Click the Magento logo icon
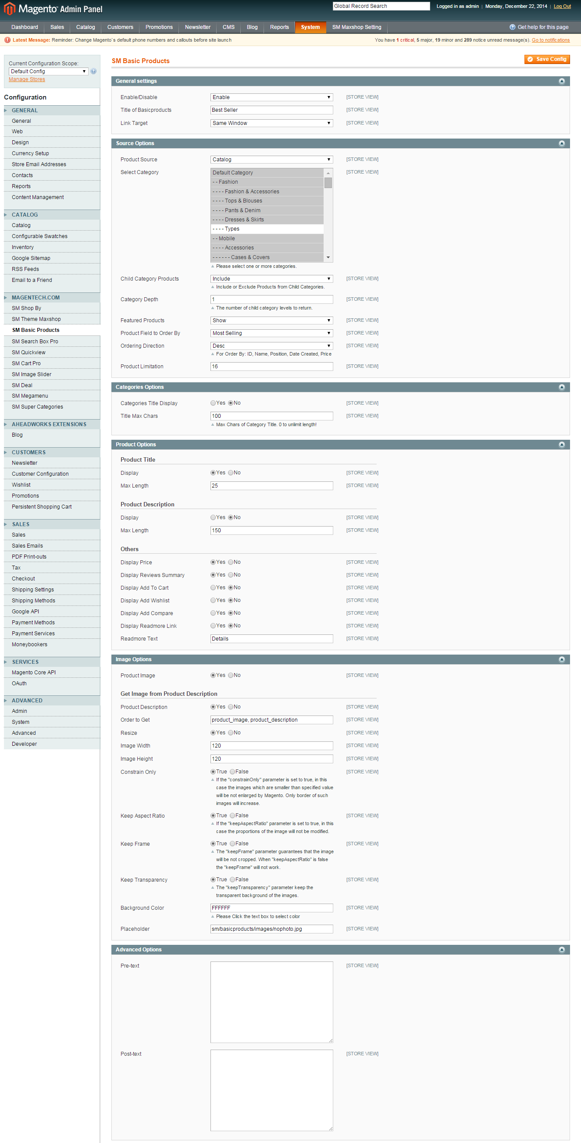 click(x=9, y=8)
